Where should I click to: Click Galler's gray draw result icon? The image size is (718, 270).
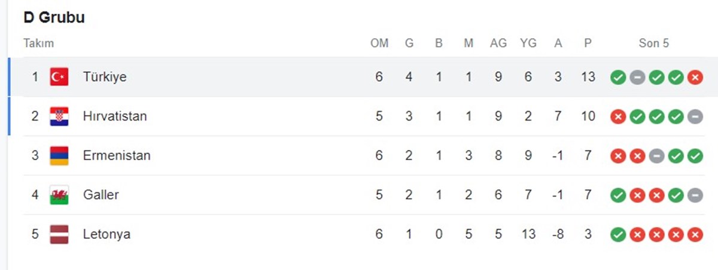[x=695, y=195]
